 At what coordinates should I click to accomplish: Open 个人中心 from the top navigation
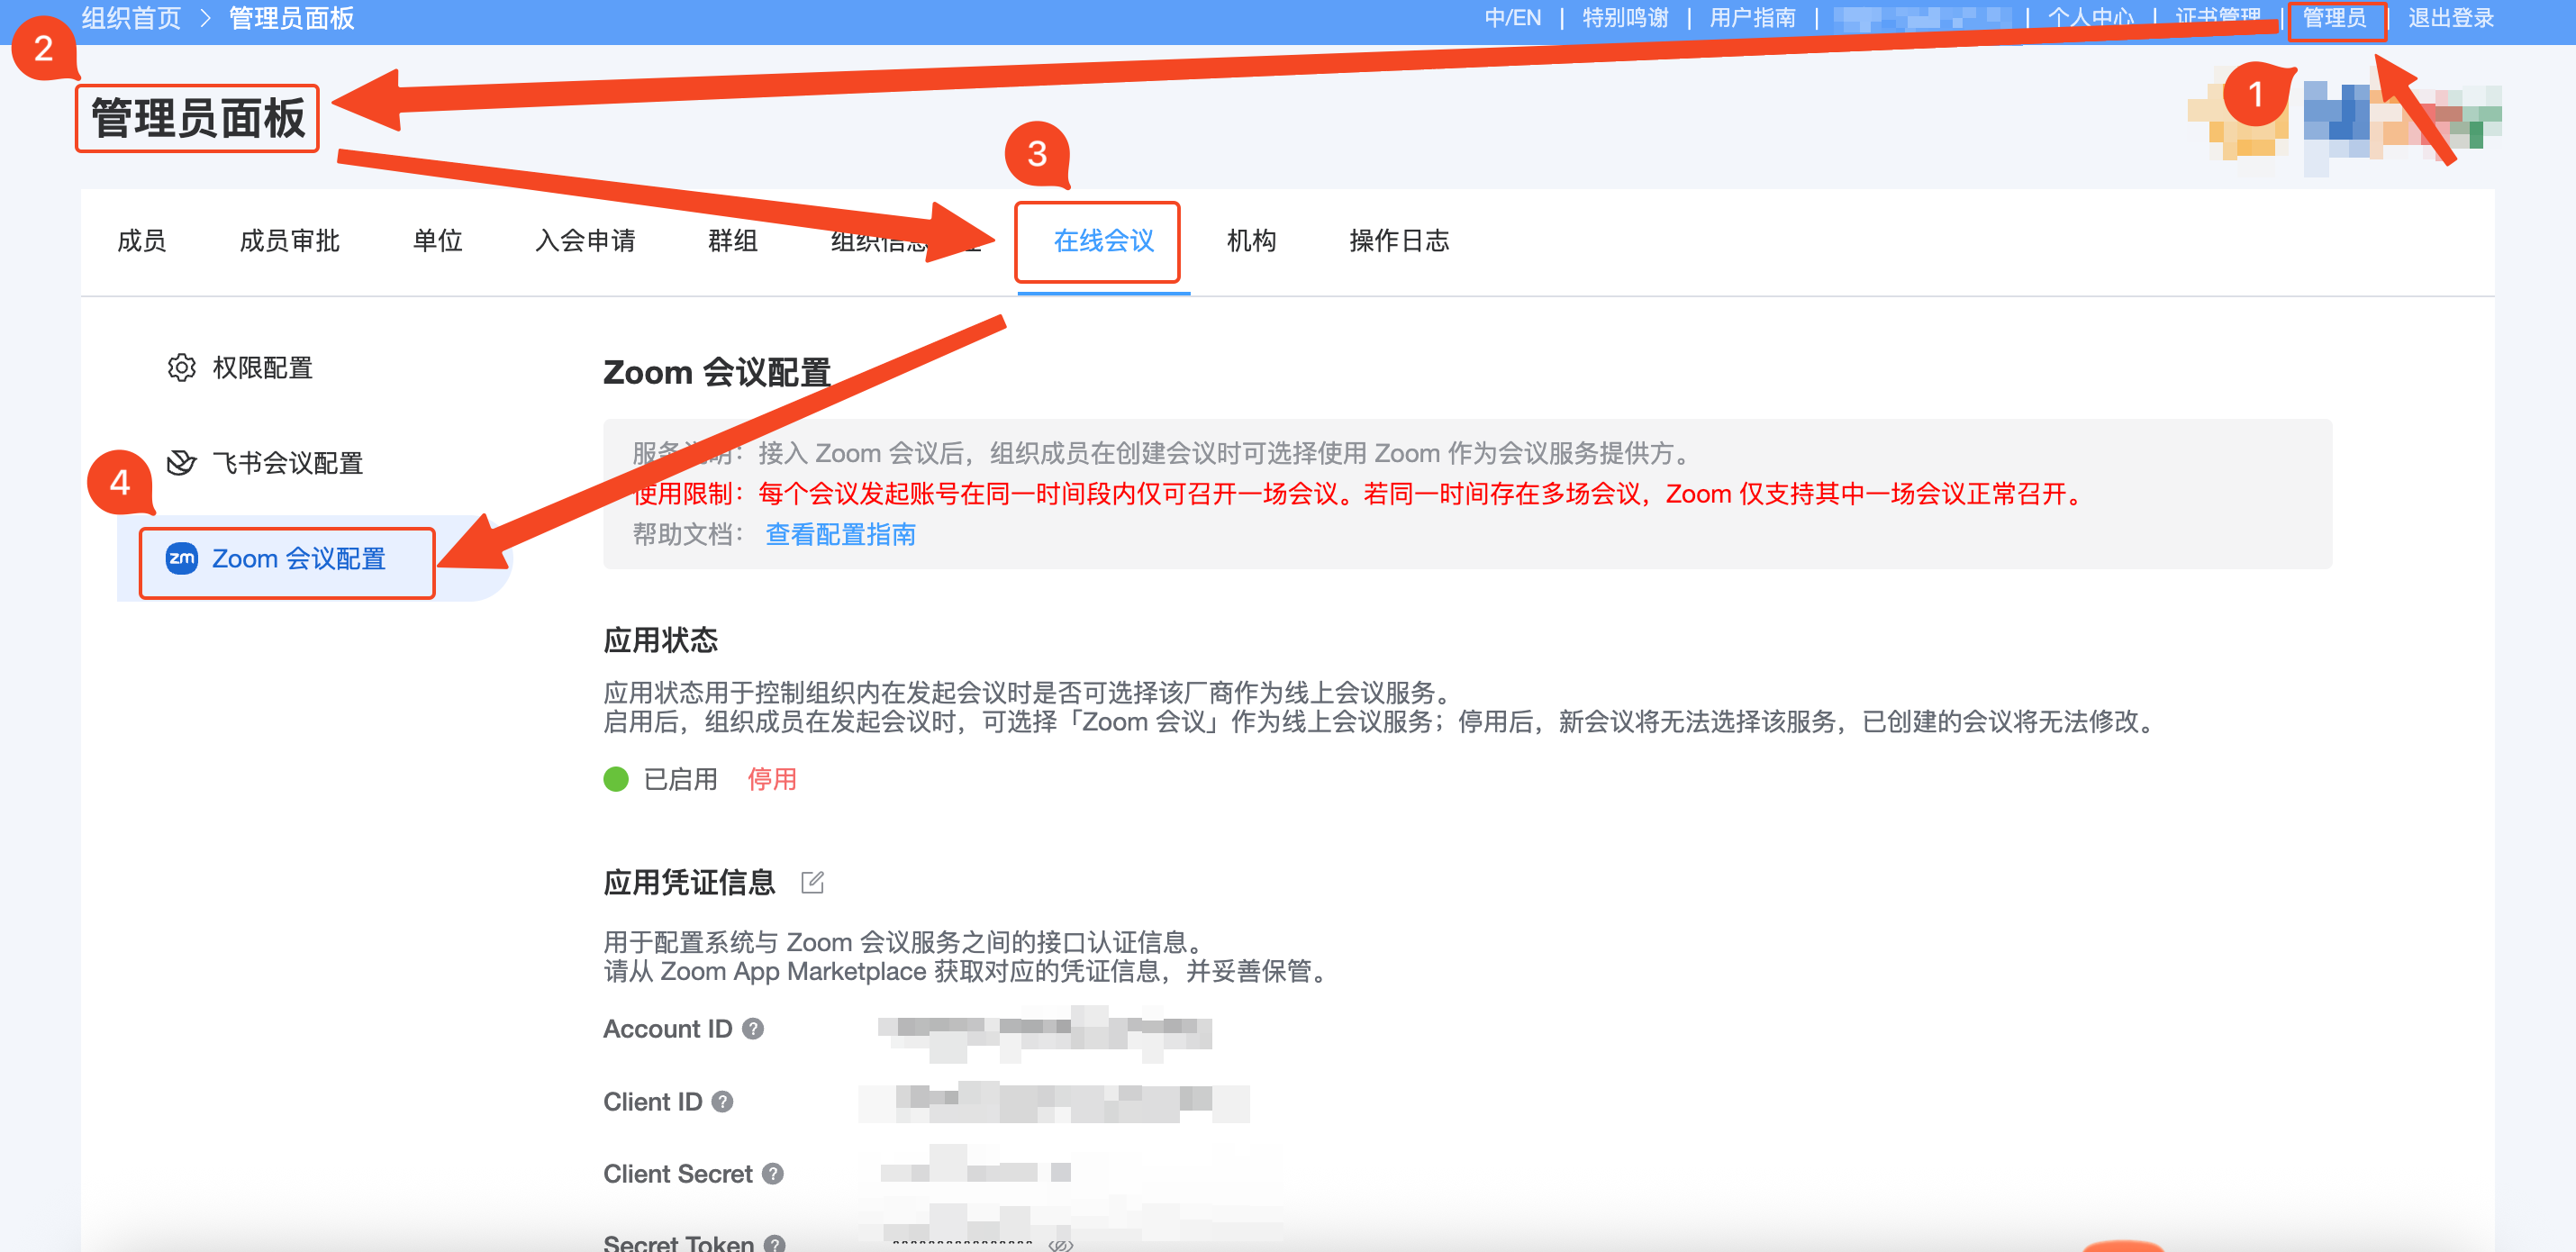tap(2090, 17)
